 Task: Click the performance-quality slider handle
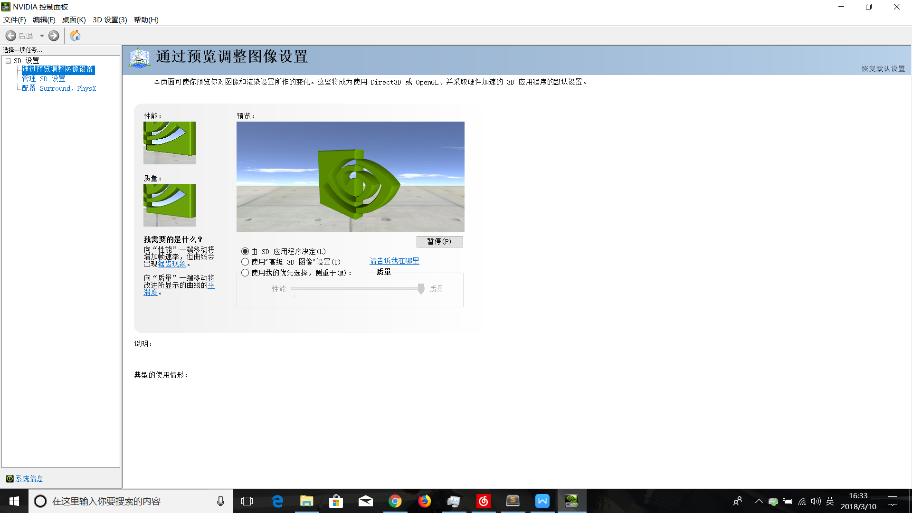421,289
